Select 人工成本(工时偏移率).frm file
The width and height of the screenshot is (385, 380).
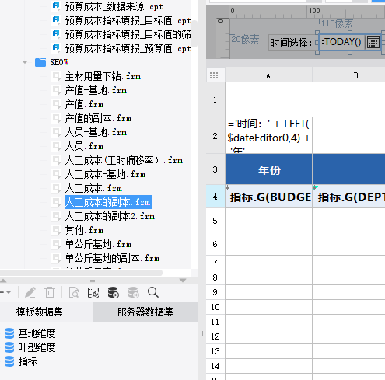coord(124,160)
